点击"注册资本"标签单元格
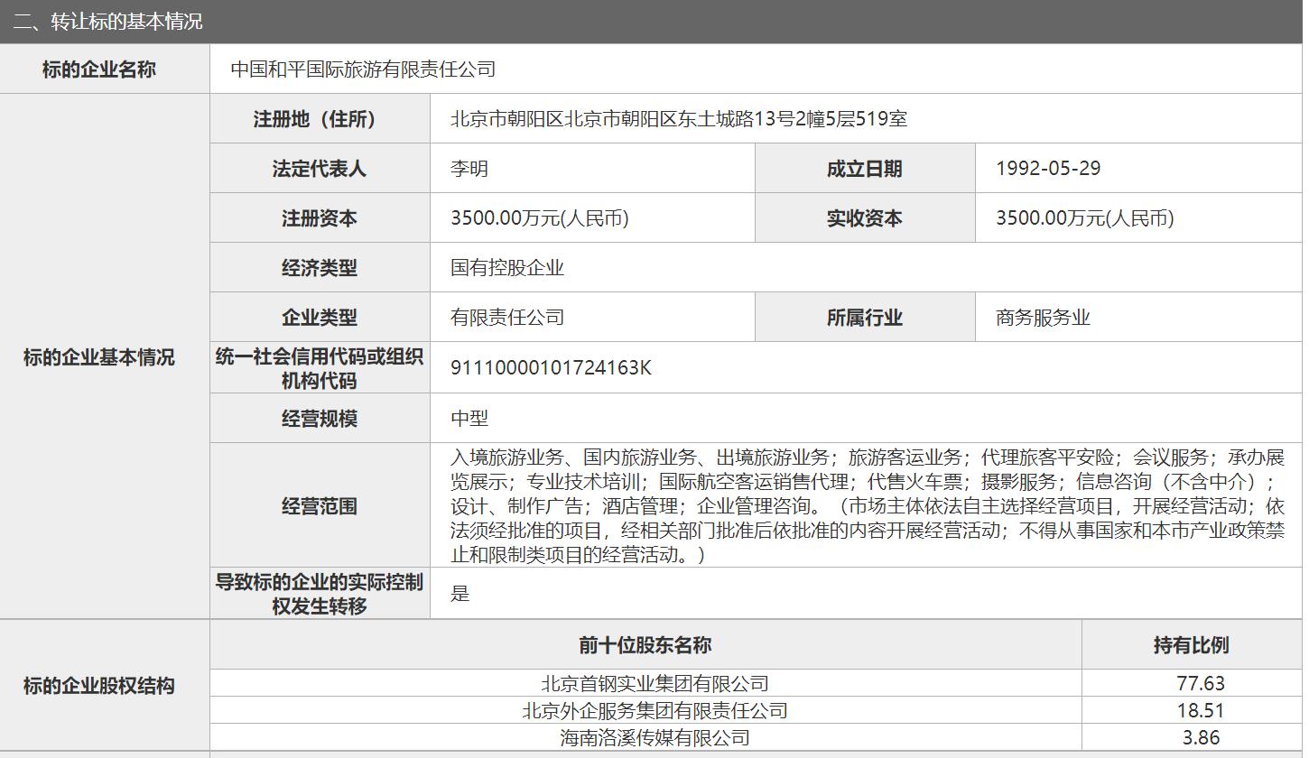Screen dimensions: 1309x758 pyautogui.click(x=320, y=217)
